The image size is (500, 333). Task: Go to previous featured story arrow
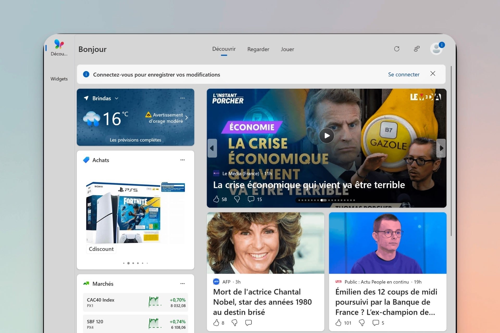click(x=212, y=148)
